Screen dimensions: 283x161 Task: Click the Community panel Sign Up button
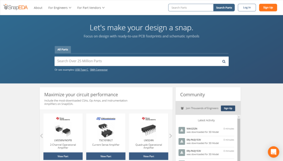point(228,108)
